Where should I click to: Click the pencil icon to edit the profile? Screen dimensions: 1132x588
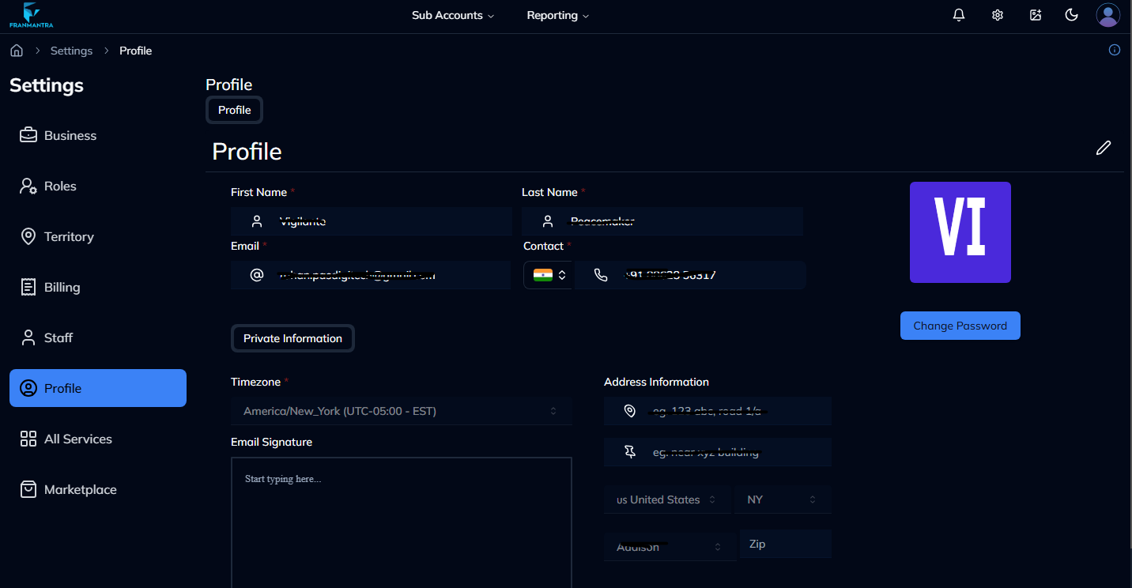click(x=1104, y=148)
